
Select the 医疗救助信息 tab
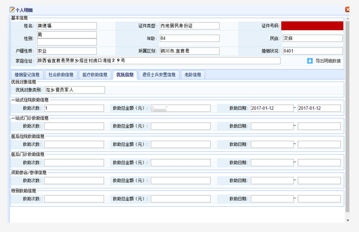(95, 75)
